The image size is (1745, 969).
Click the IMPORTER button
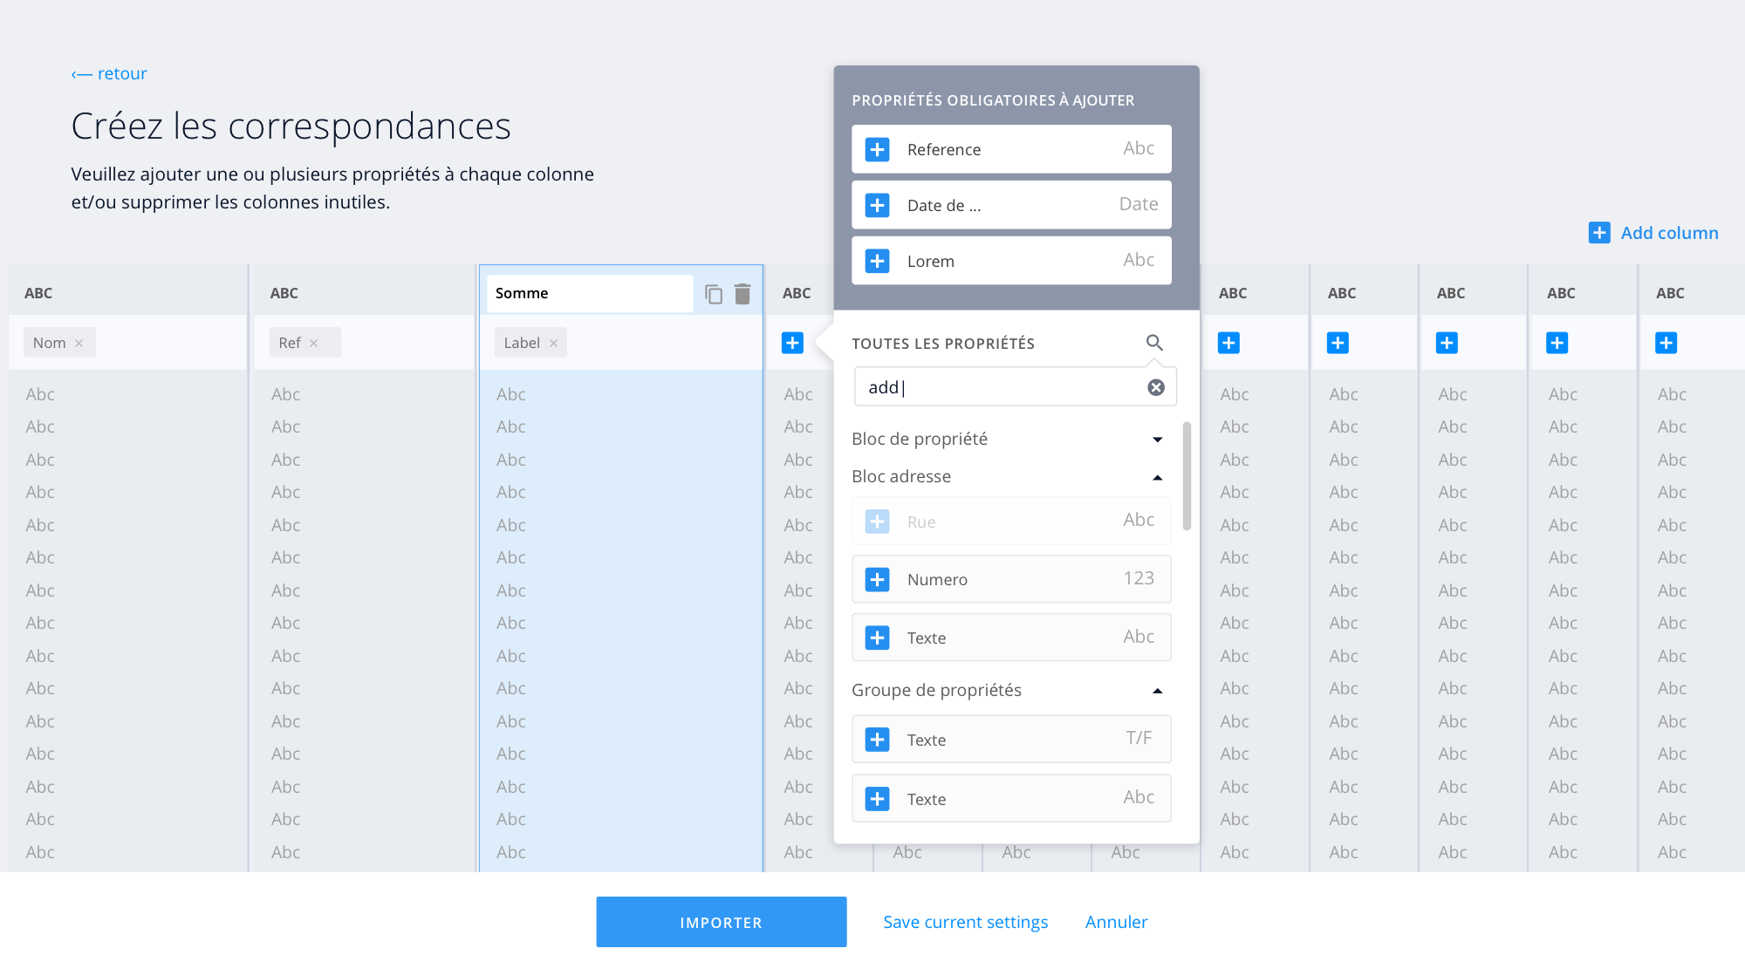click(x=721, y=922)
